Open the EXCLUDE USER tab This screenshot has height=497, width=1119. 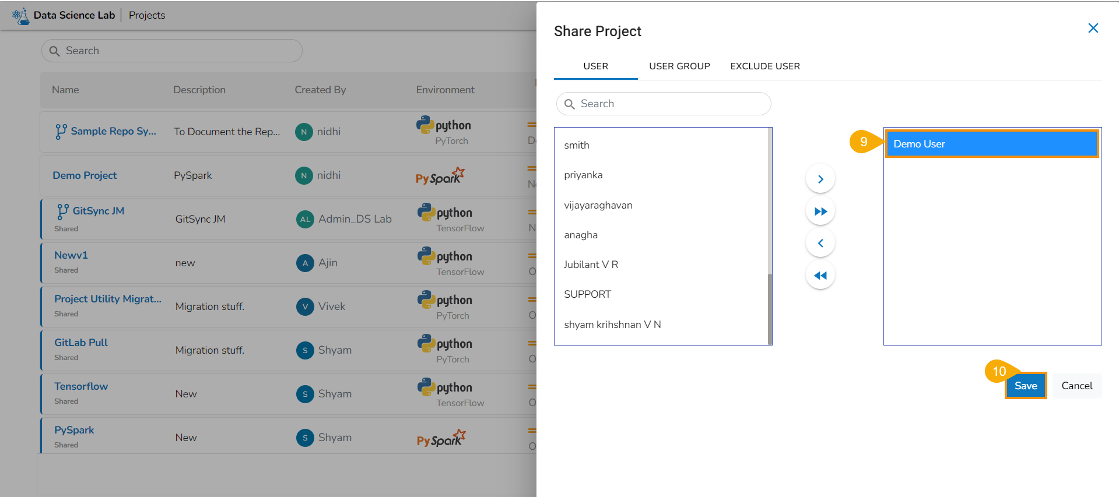764,66
